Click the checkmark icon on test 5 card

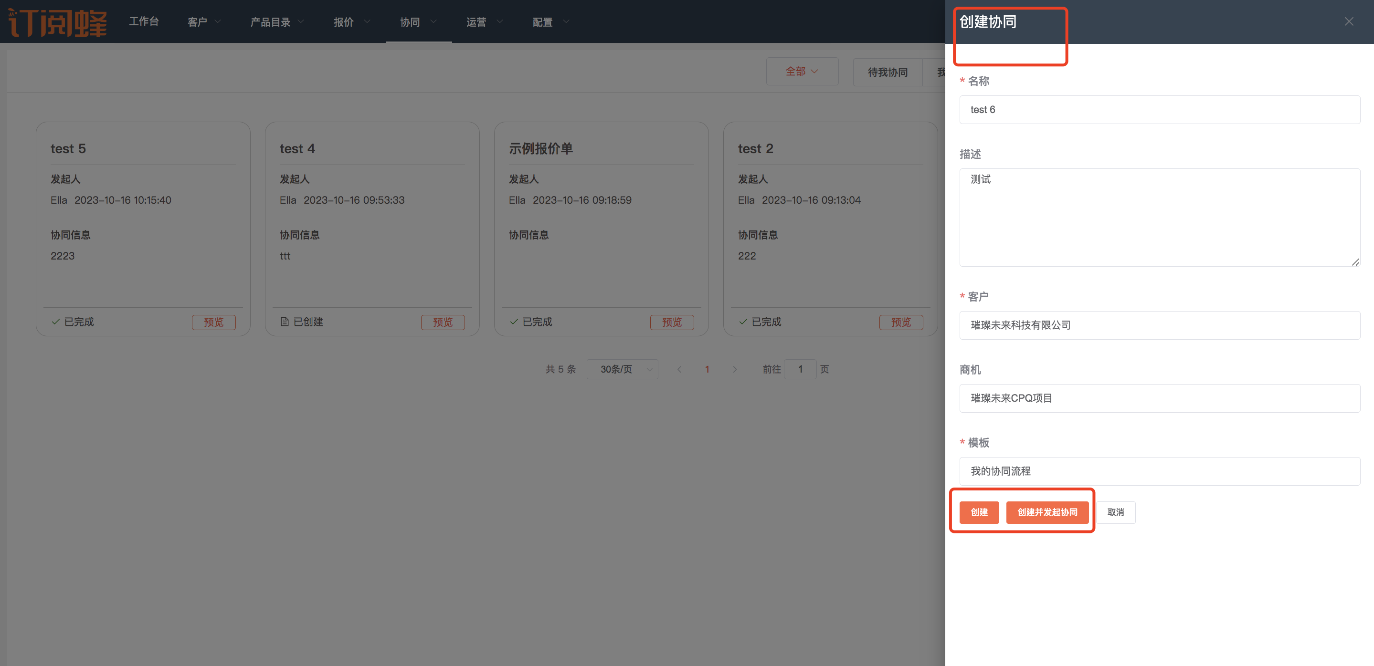(x=55, y=322)
